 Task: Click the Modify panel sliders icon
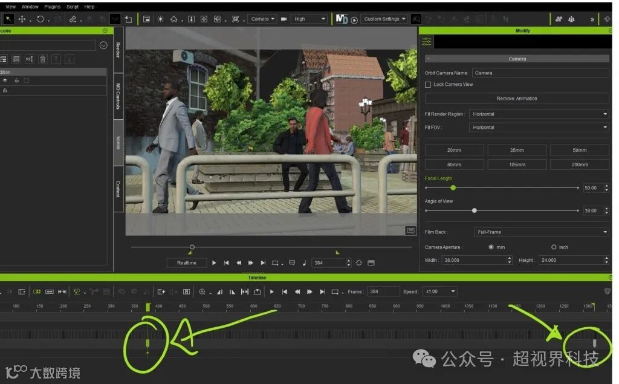coord(427,42)
